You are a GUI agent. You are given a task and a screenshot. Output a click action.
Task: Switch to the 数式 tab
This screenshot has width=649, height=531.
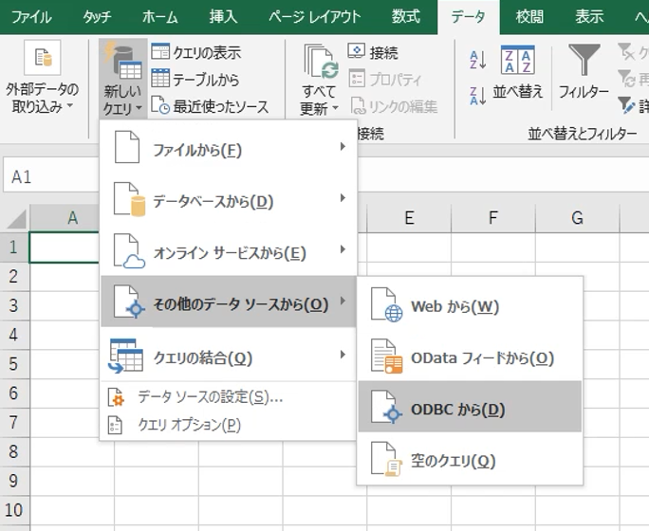[406, 17]
